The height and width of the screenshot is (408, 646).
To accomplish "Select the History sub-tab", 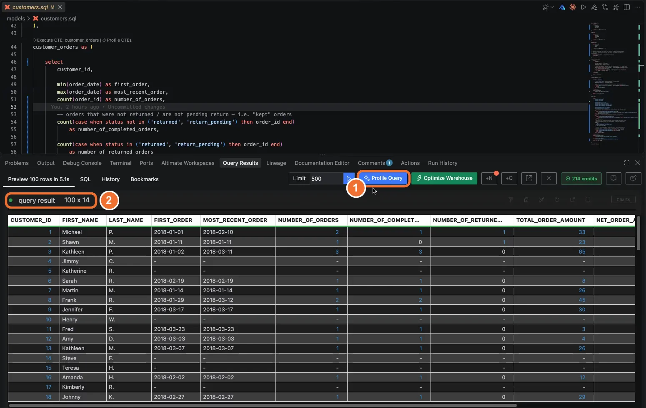I will point(110,179).
